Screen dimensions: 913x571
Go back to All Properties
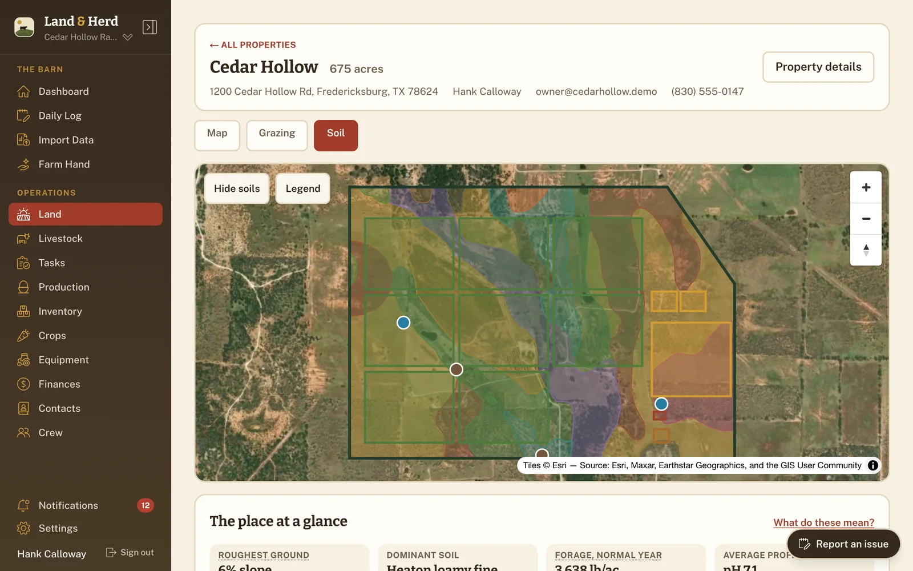253,45
